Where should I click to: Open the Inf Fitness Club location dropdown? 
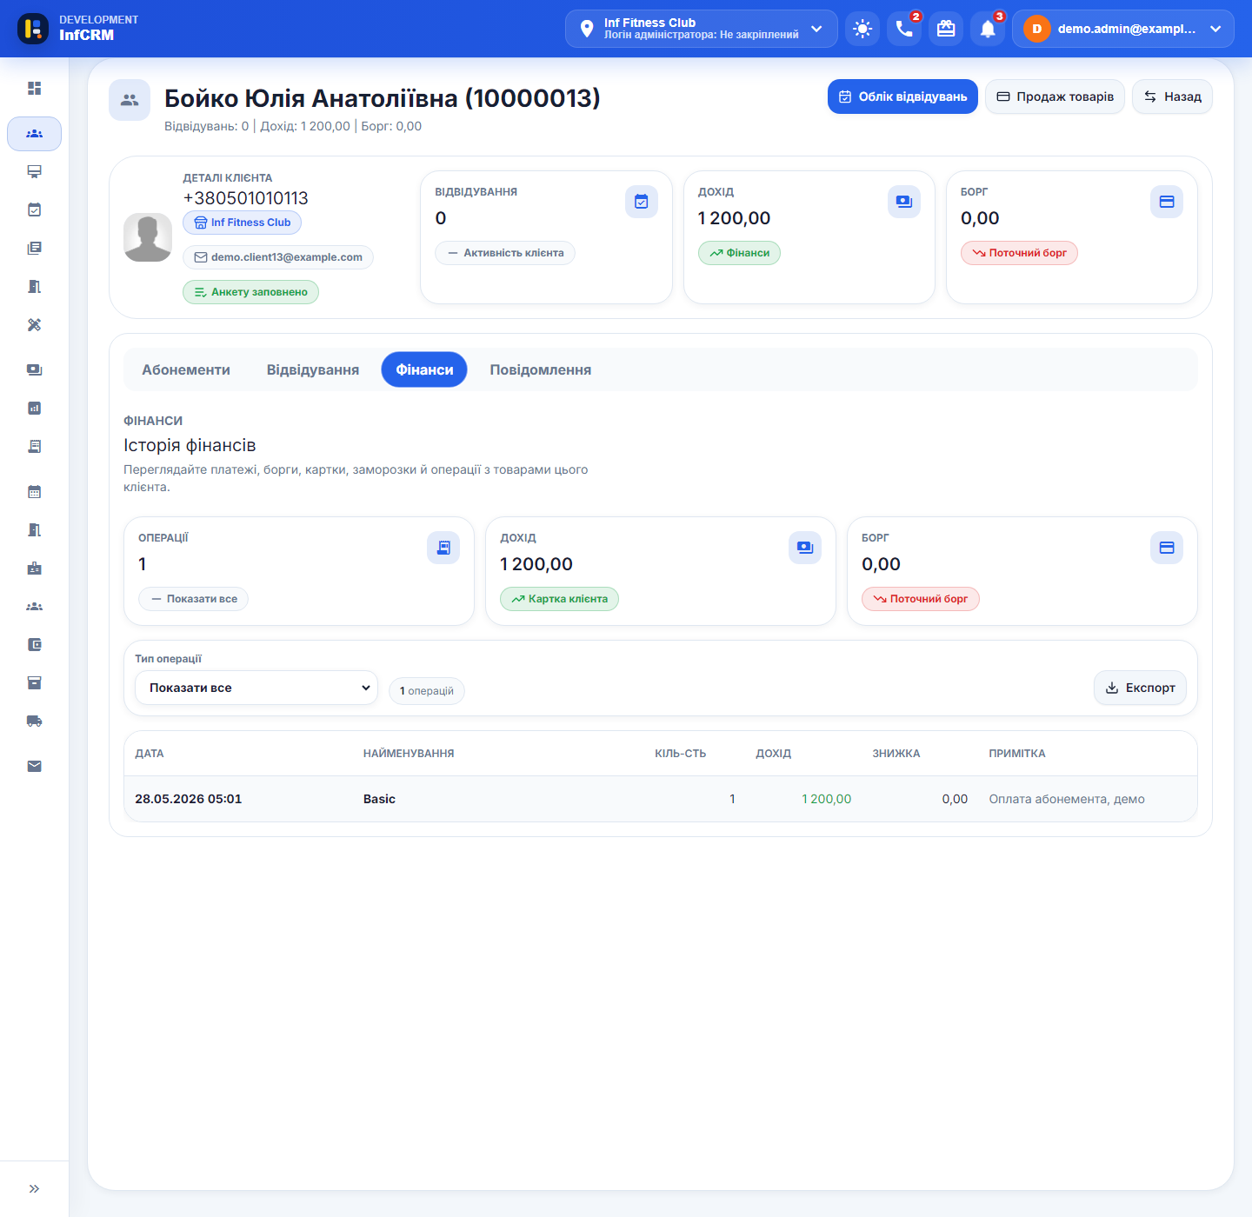coord(702,29)
